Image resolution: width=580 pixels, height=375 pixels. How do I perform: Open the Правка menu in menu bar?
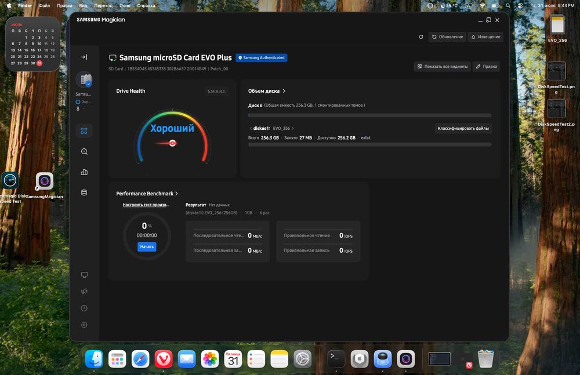(x=65, y=6)
